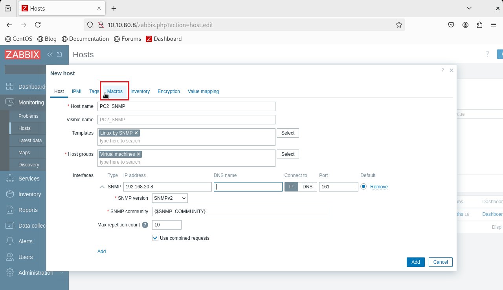Click the Visible name field
Image resolution: width=503 pixels, height=290 pixels.
pyautogui.click(x=186, y=120)
